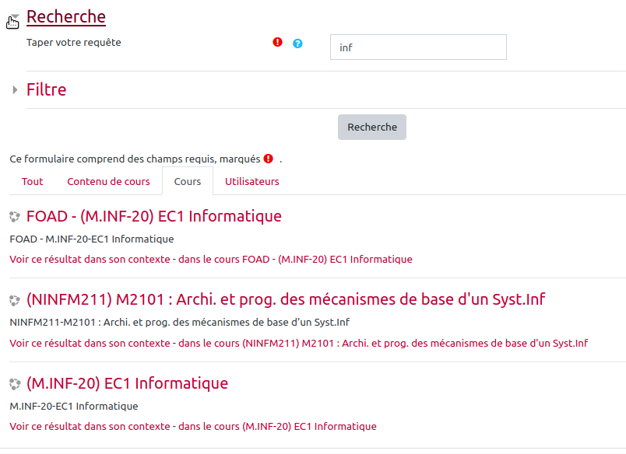
Task: Open FOAD - (M.INF-20) EC1 Informatique title
Action: (x=153, y=216)
